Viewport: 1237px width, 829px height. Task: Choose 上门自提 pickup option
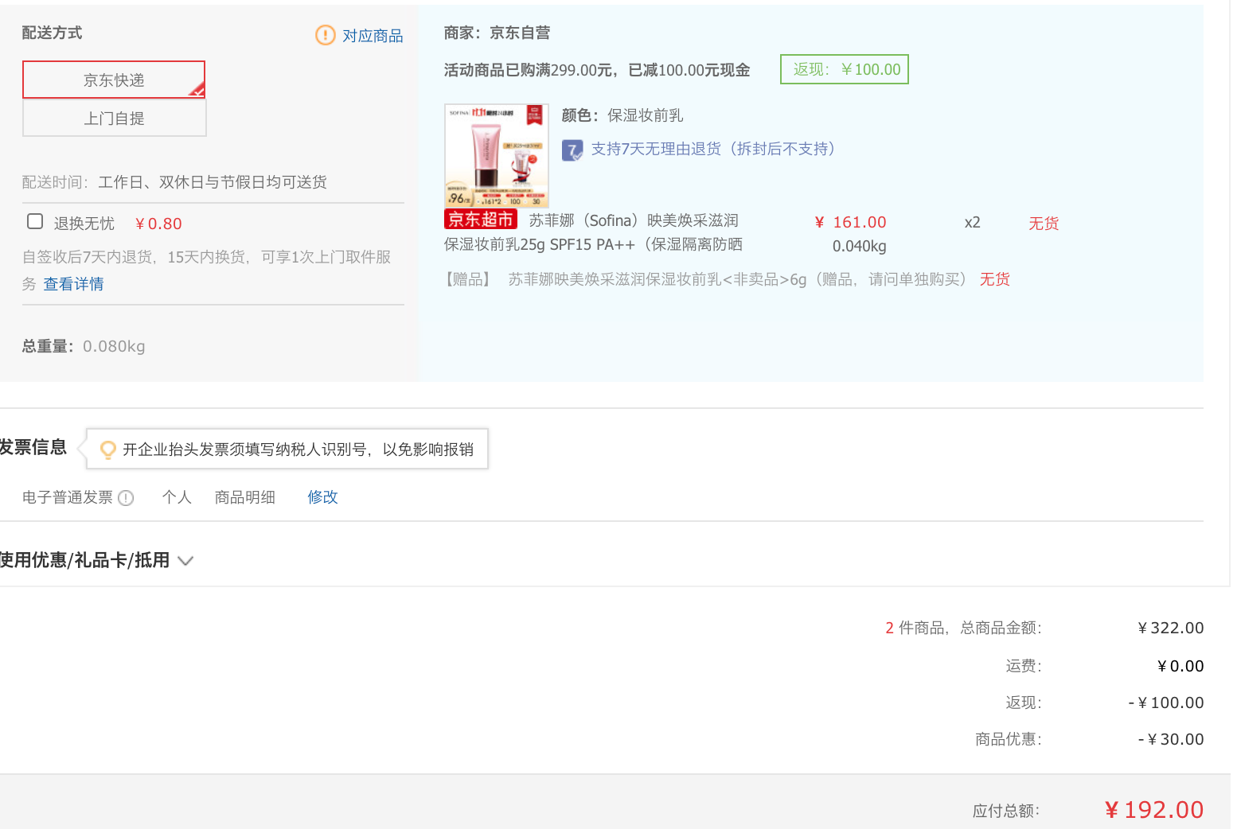pyautogui.click(x=114, y=118)
